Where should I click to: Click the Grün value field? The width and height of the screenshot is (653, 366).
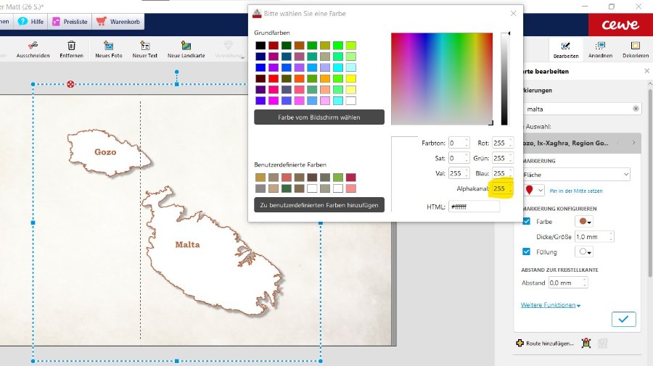click(x=502, y=158)
